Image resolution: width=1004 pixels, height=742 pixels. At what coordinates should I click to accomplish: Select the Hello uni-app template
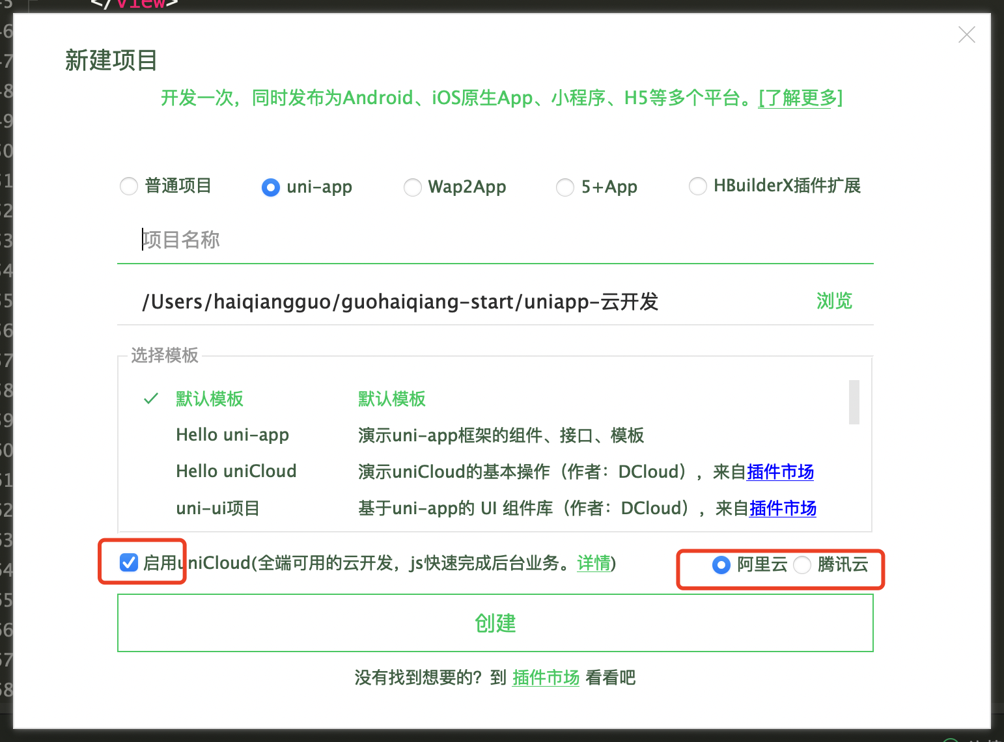[x=232, y=434]
